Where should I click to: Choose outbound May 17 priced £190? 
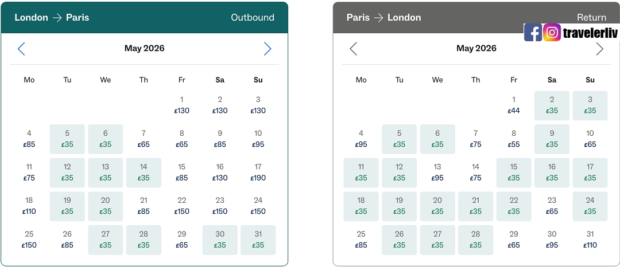(258, 172)
